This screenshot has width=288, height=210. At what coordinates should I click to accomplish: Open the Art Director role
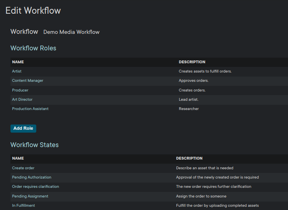click(x=22, y=100)
